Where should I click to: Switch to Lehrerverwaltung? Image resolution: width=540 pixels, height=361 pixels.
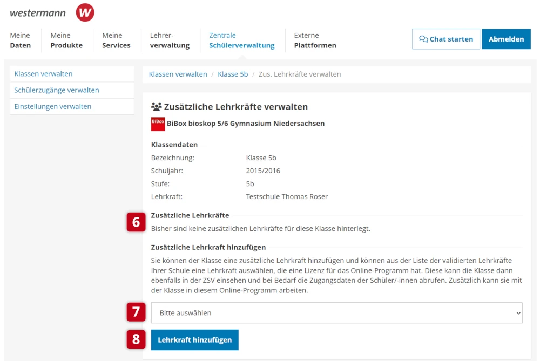170,40
